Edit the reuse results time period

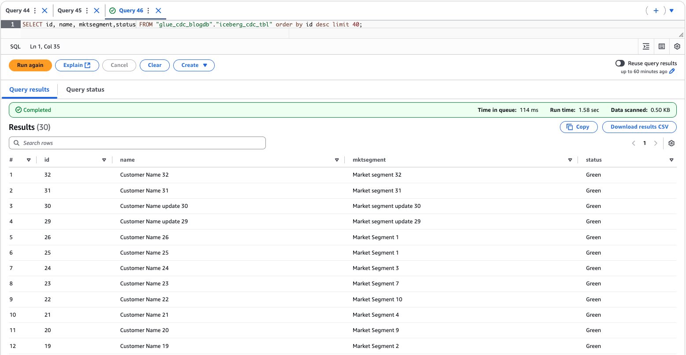672,71
